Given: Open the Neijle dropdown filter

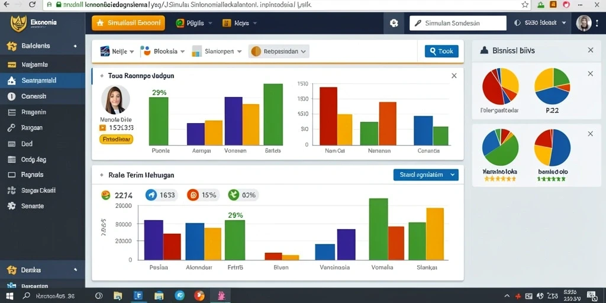Looking at the screenshot, I should point(117,51).
